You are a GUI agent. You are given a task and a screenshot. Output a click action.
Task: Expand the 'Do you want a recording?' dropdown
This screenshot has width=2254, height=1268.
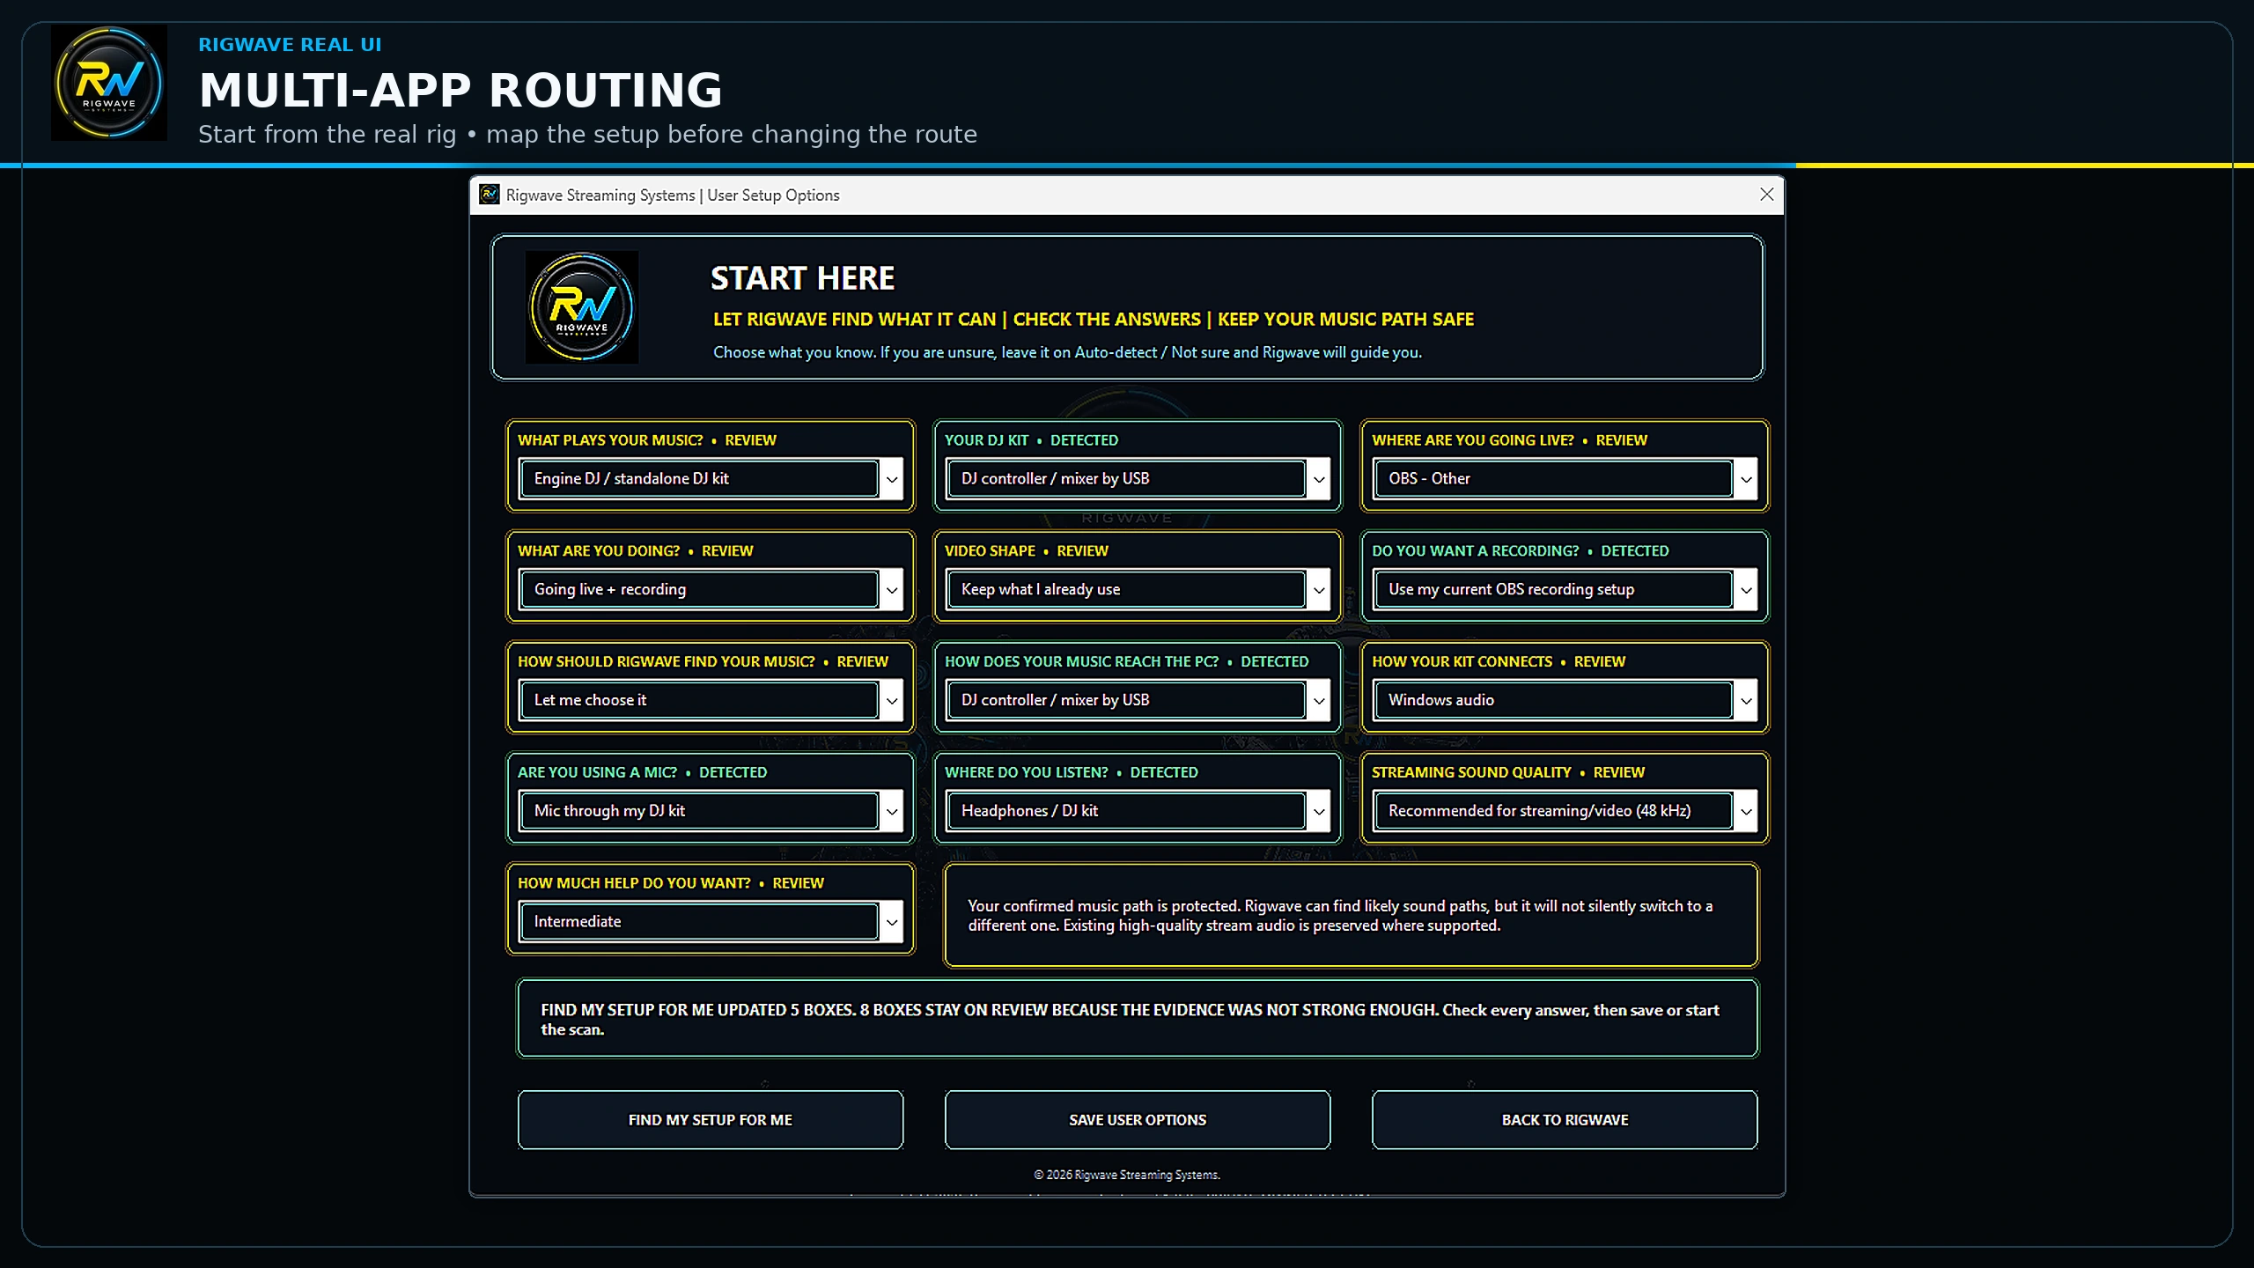(x=1745, y=590)
